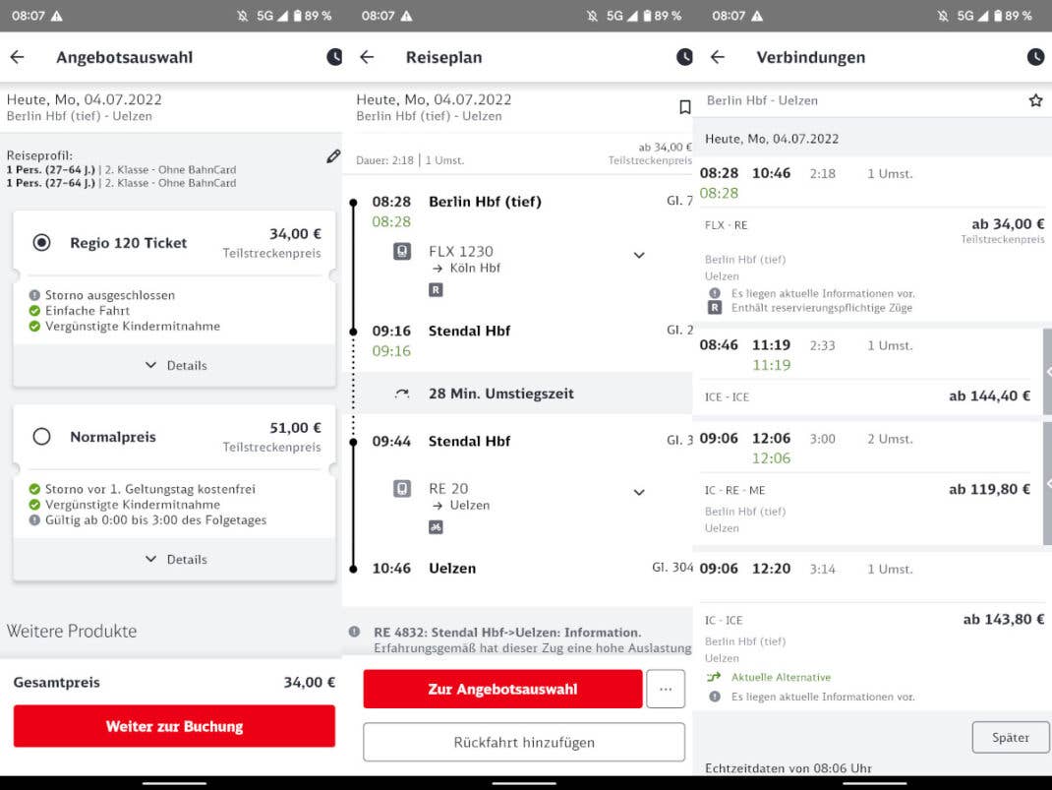This screenshot has width=1052, height=790.
Task: Go back from the Angebotsauswahl screen
Action: 17,57
